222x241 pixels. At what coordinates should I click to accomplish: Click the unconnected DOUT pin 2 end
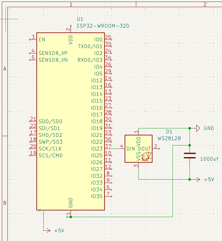tap(159, 149)
